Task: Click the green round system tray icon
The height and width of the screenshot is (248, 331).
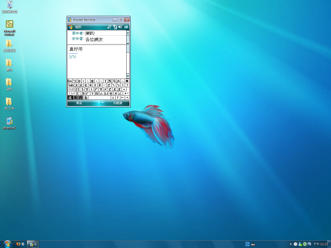Action: pyautogui.click(x=305, y=244)
